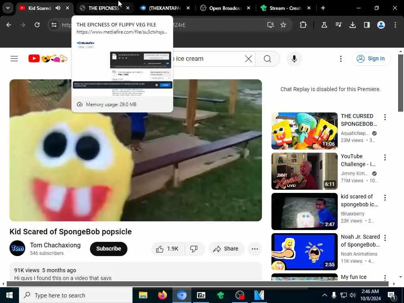Screen dimensions: 404x303
Task: Reload the current page
Action: (37, 25)
